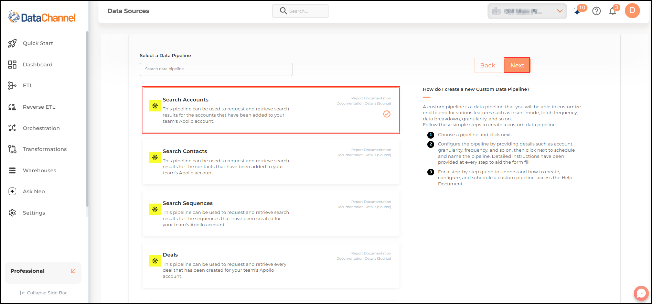Viewport: 652px width, 304px height.
Task: Click the Apollo icon on Deals card
Action: (155, 261)
